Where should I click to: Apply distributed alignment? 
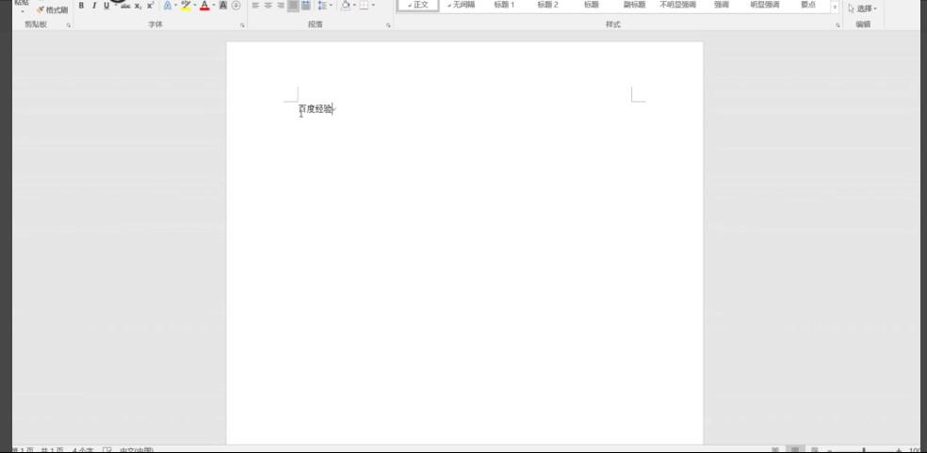click(x=305, y=6)
